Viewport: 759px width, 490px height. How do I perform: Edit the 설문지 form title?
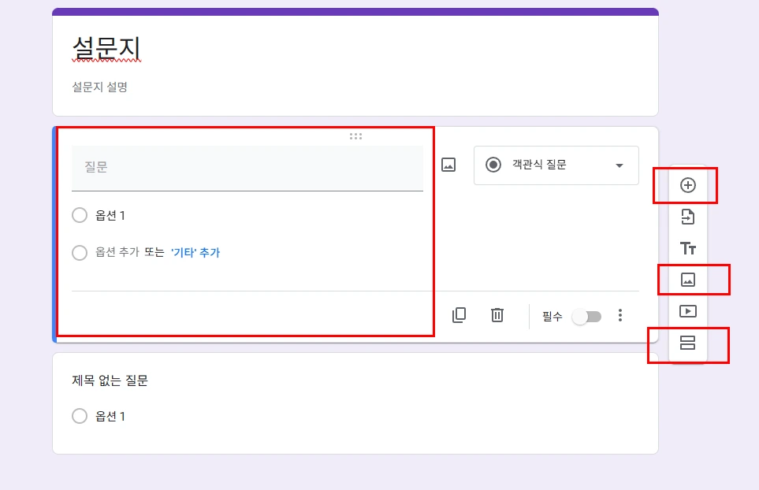(106, 49)
